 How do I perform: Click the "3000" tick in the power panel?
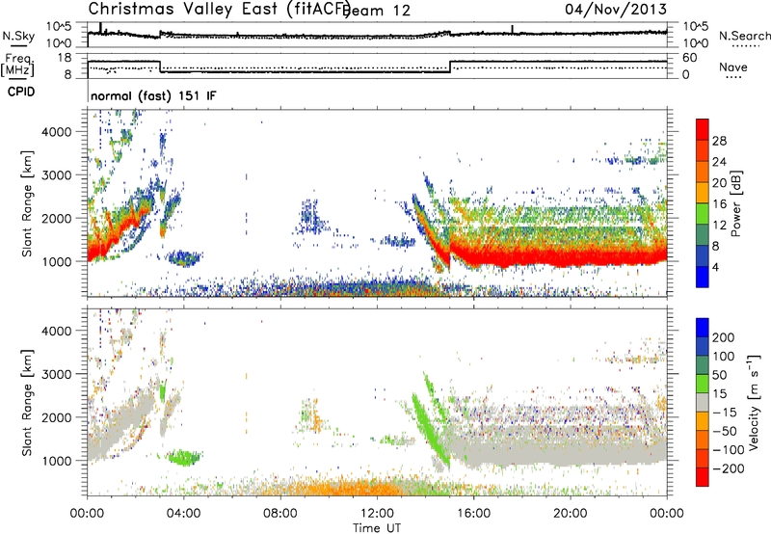coord(57,175)
